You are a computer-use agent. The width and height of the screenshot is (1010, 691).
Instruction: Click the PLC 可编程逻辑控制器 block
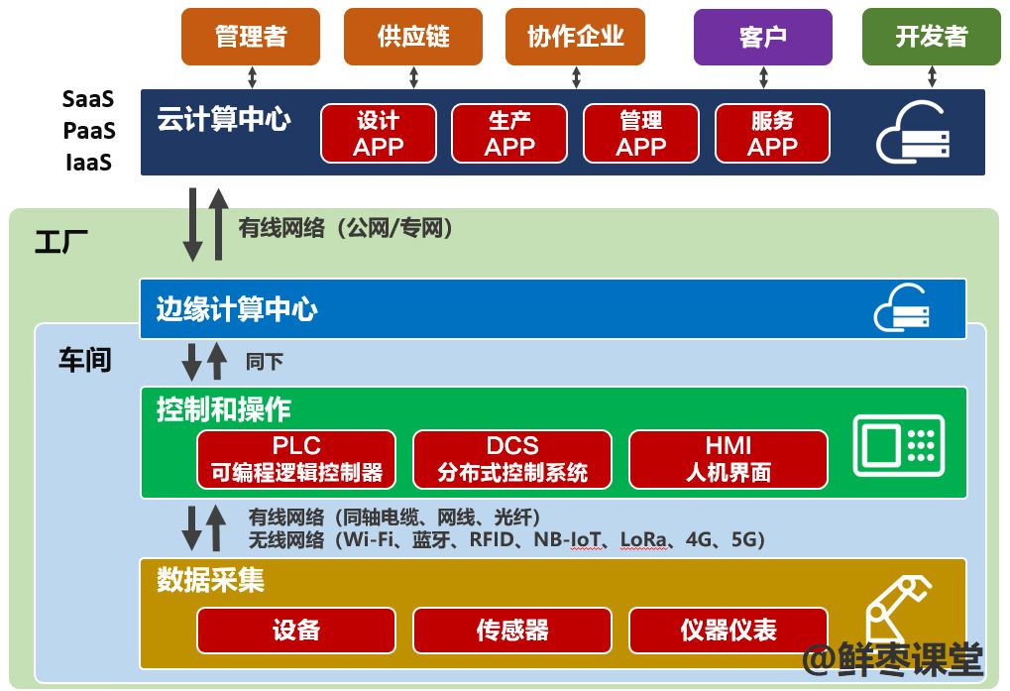296,458
